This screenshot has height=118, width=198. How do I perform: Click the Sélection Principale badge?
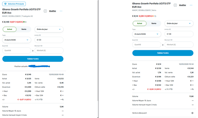pos(14,4)
